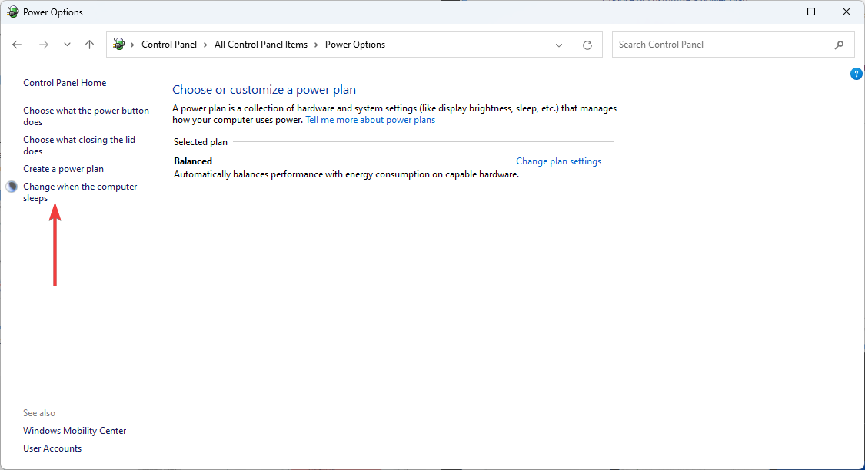This screenshot has height=470, width=865.
Task: Open help with the question mark icon
Action: (857, 74)
